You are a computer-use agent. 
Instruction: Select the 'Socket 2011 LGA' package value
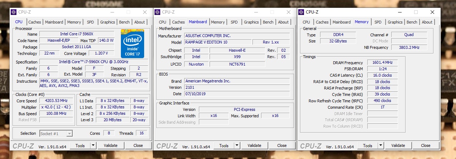tap(77, 47)
